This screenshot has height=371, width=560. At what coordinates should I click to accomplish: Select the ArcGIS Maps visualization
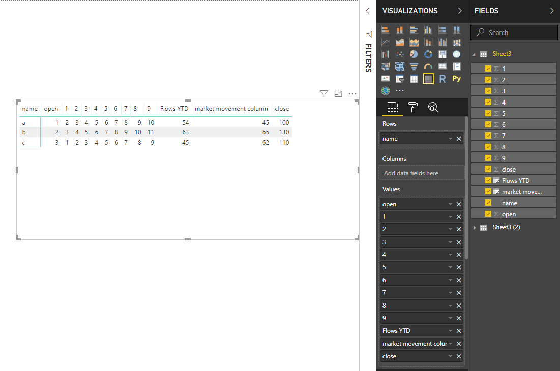386,91
